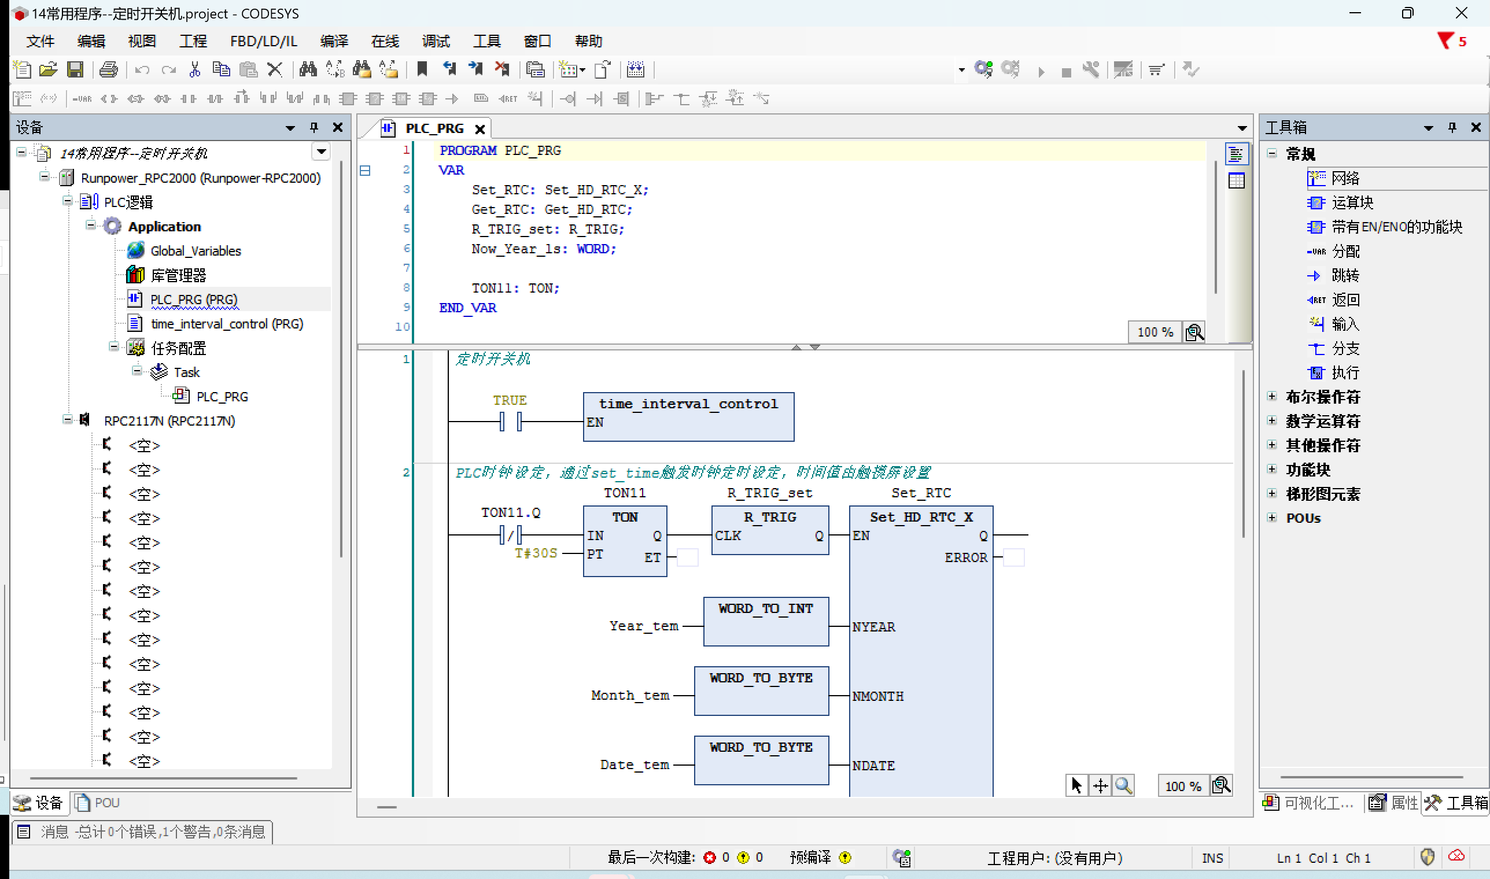This screenshot has width=1490, height=879.
Task: Click the New File toolbar icon
Action: (22, 70)
